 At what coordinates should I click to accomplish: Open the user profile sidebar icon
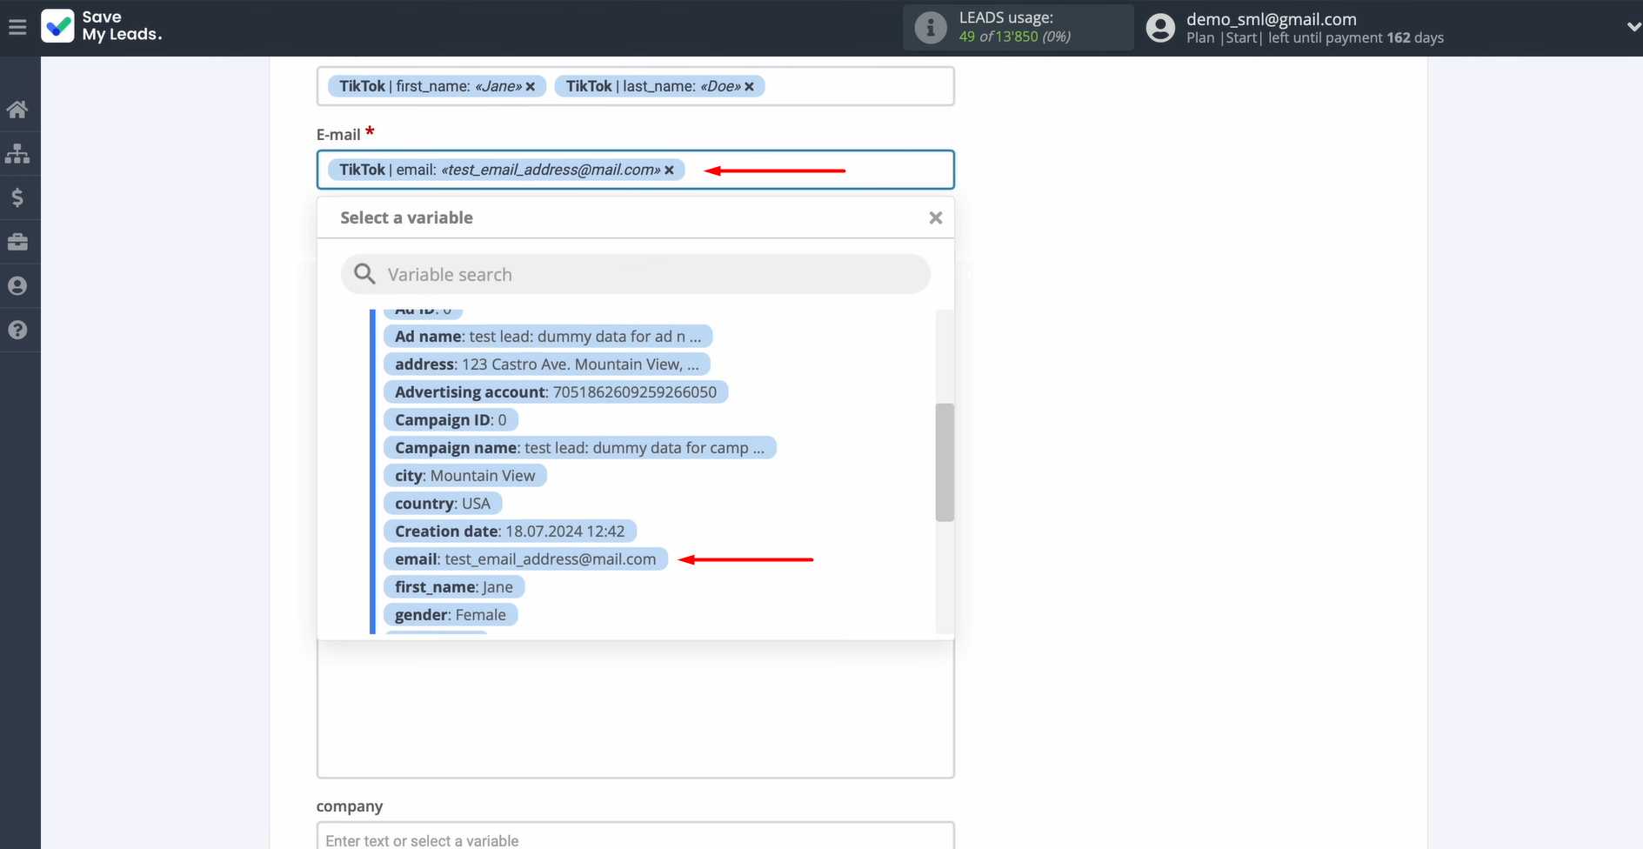pyautogui.click(x=17, y=286)
